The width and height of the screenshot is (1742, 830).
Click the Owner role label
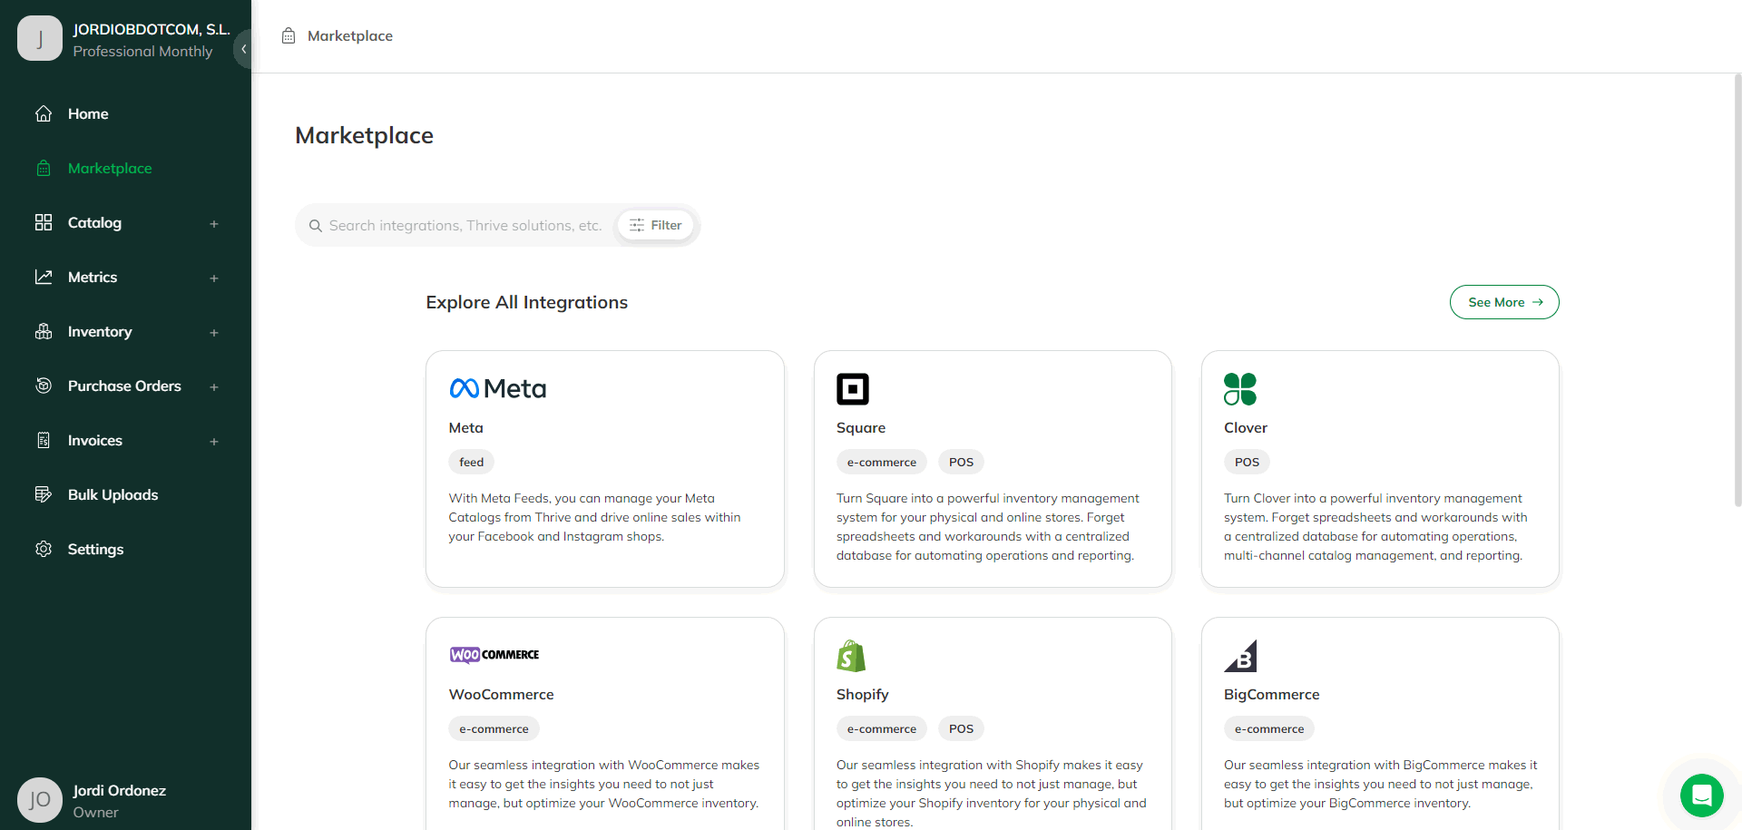pos(95,812)
